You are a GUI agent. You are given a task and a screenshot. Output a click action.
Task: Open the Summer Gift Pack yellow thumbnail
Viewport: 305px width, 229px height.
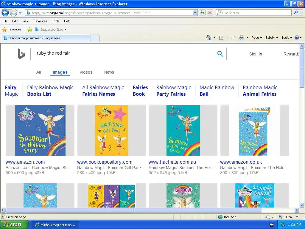[111, 130]
